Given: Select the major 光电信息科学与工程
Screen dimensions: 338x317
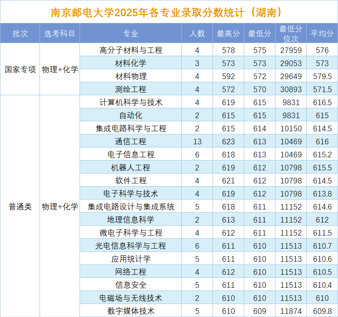Looking at the screenshot, I should tap(131, 245).
